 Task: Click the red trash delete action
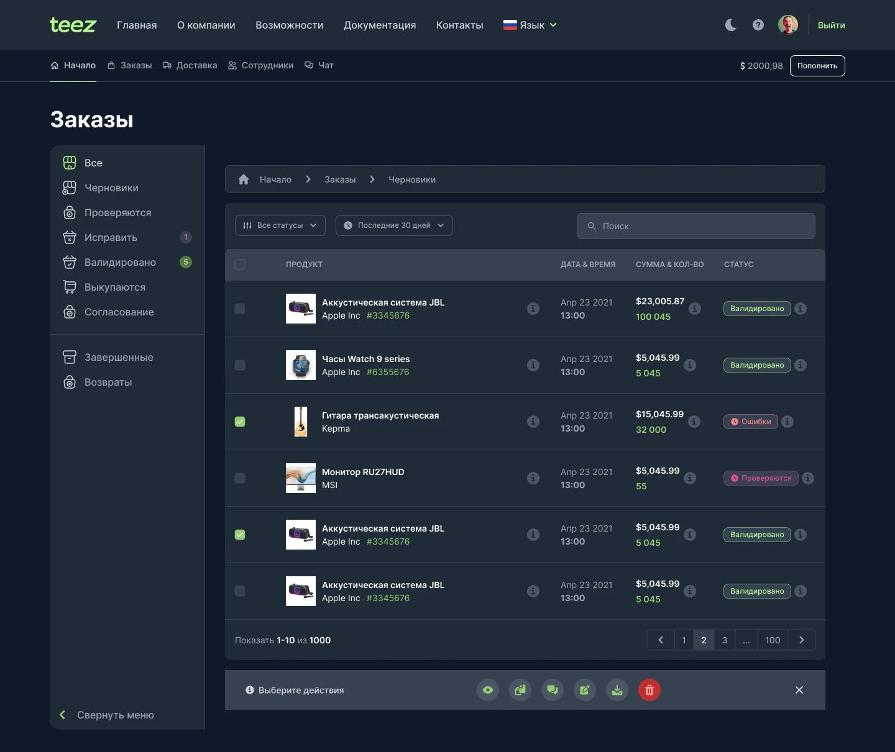649,690
